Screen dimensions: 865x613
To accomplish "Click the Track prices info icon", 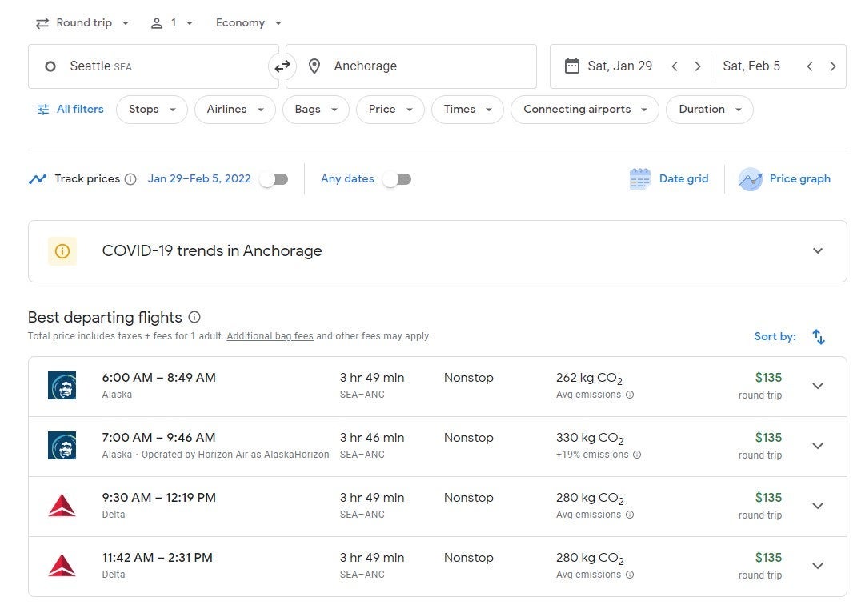I will pyautogui.click(x=130, y=179).
